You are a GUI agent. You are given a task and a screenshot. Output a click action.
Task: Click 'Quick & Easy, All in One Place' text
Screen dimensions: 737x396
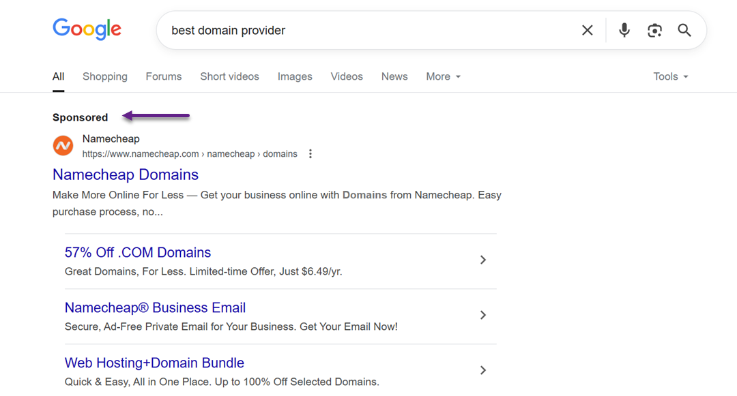click(x=222, y=382)
